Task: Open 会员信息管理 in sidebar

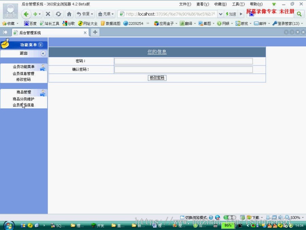Action: click(23, 74)
